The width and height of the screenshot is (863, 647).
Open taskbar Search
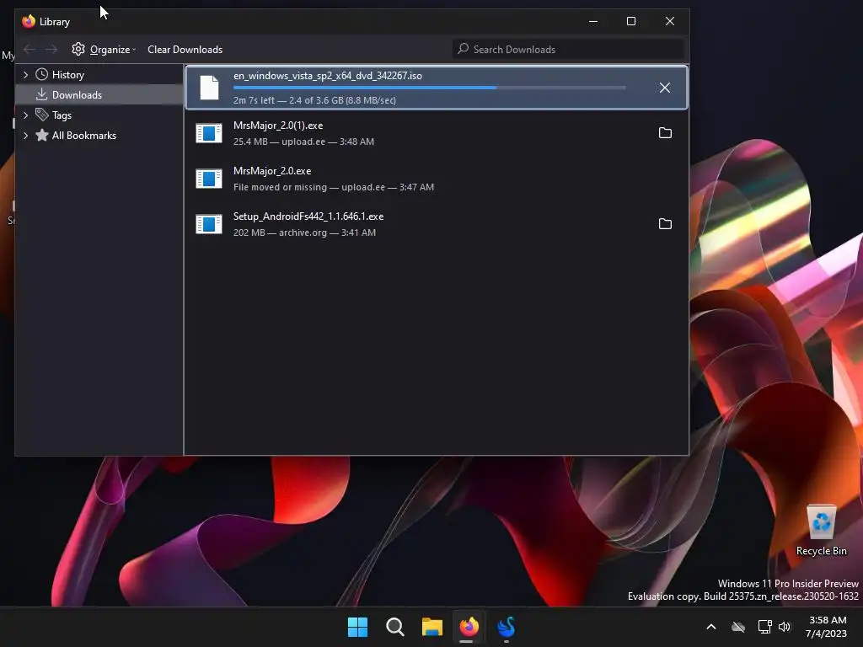click(395, 627)
